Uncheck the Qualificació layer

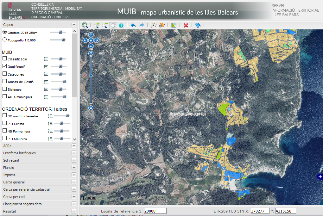click(4, 66)
